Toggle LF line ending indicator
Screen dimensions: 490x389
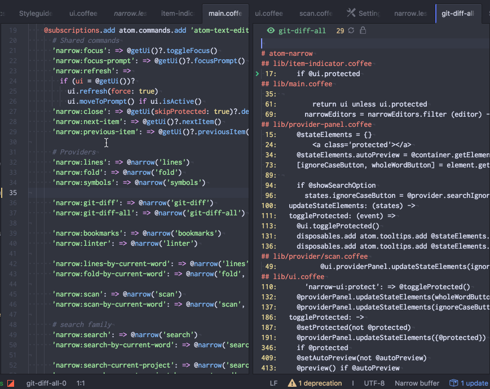coord(275,383)
